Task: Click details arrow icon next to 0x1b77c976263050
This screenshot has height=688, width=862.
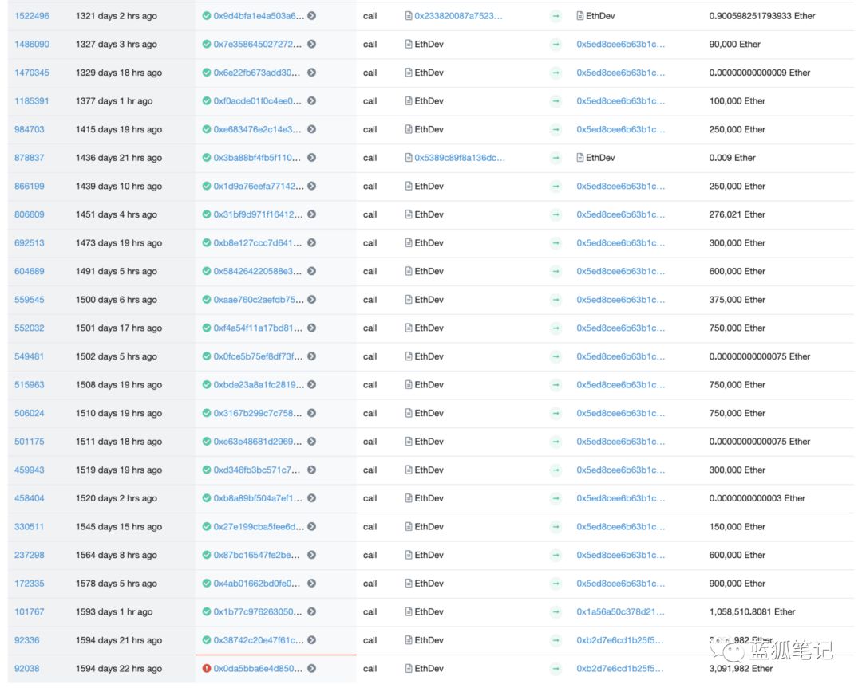Action: [x=312, y=611]
